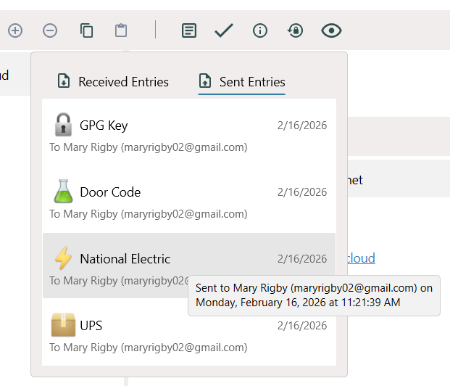
Task: Click the recipient line under Door Code
Action: tap(149, 214)
